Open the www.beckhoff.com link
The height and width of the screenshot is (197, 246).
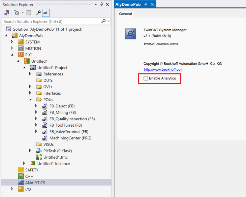coord(163,69)
